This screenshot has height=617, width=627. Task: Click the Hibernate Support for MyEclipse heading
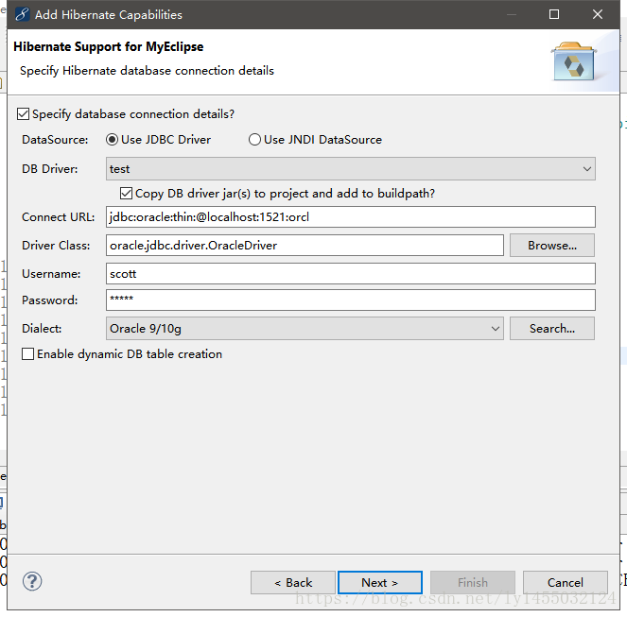point(109,46)
